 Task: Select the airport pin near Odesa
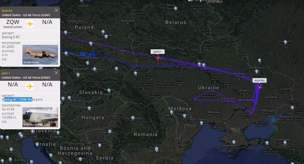tap(201, 123)
